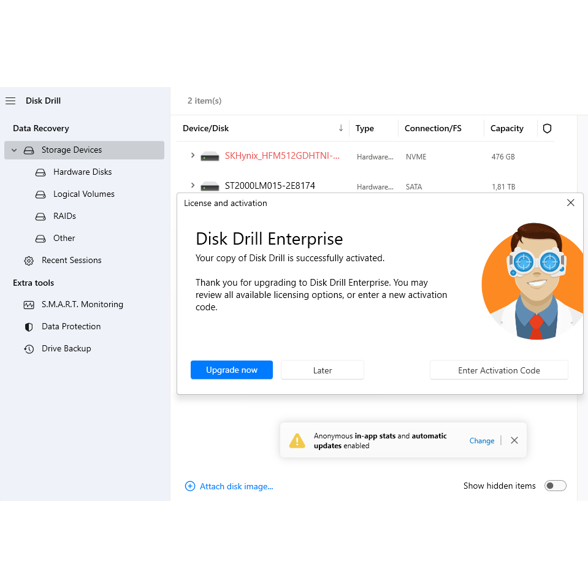The height and width of the screenshot is (588, 588).
Task: Click the Recent Sessions gear icon
Action: pos(29,261)
